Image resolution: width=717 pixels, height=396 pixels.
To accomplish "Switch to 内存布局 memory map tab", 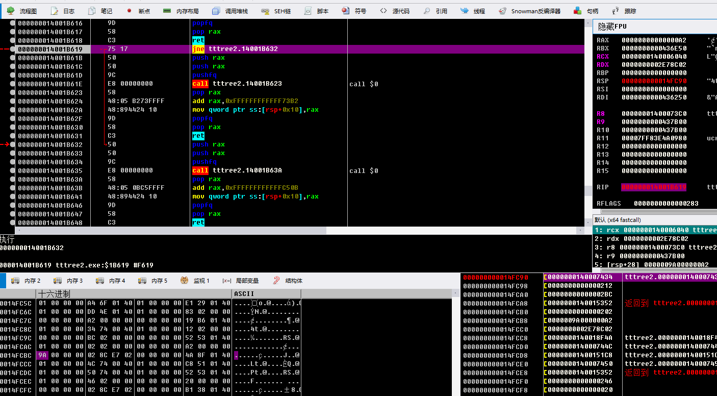I will [x=181, y=11].
